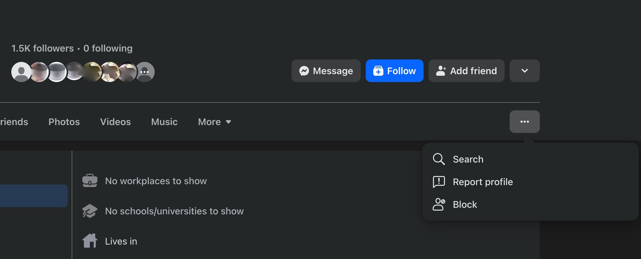Click the Messenger icon in Message button
Screen dimensions: 641x259
point(304,71)
